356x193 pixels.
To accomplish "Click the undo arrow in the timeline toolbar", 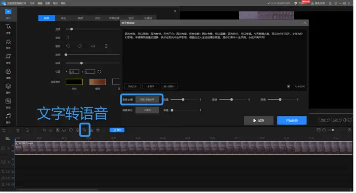I will pyautogui.click(x=4, y=131).
